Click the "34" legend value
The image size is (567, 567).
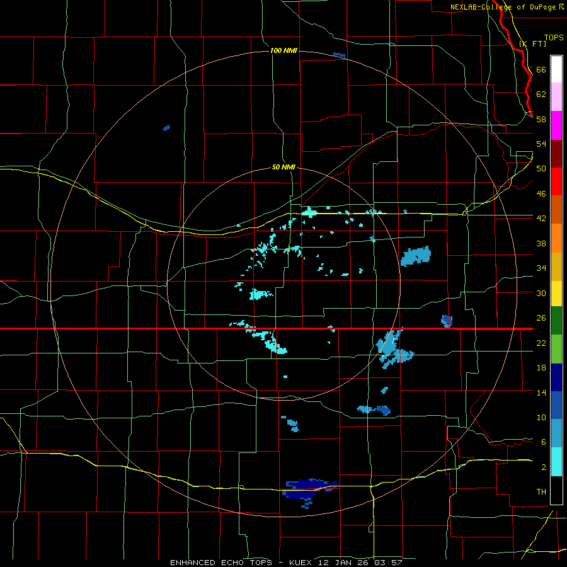click(x=541, y=268)
